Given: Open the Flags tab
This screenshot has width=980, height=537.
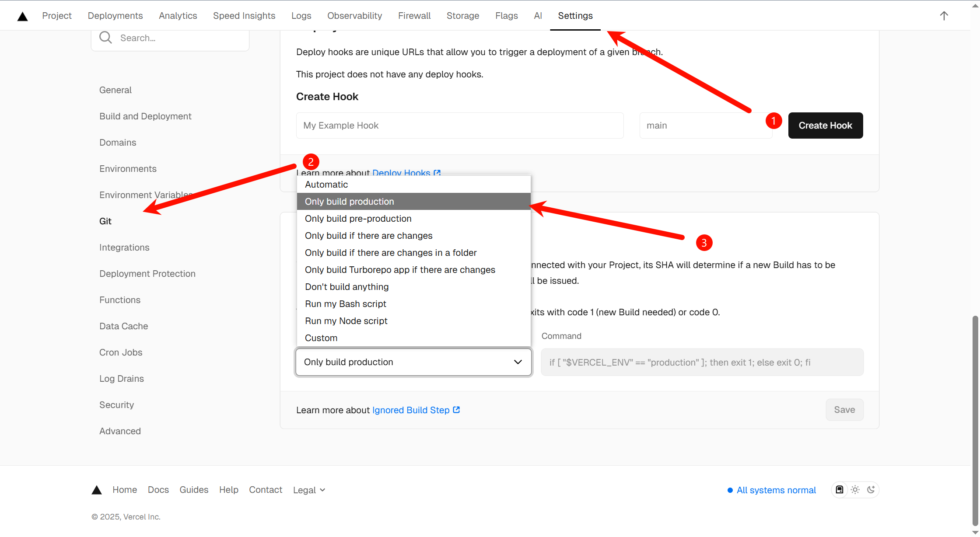Looking at the screenshot, I should (507, 16).
